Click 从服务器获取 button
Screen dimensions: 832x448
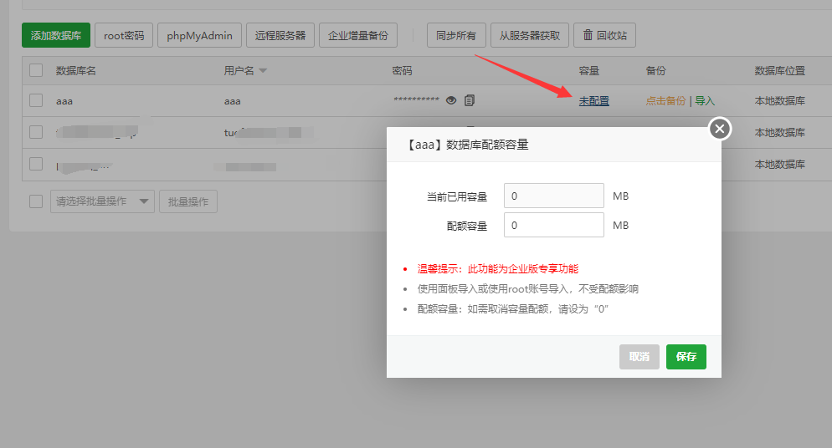click(x=530, y=35)
